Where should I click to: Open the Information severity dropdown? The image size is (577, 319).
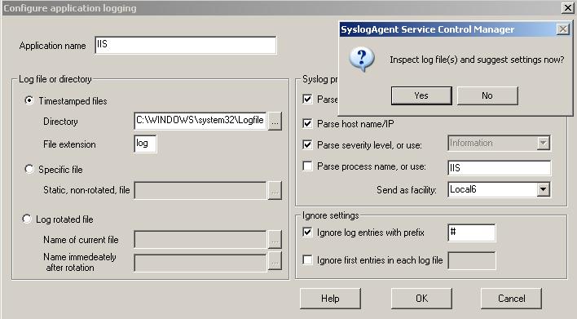[x=543, y=143]
